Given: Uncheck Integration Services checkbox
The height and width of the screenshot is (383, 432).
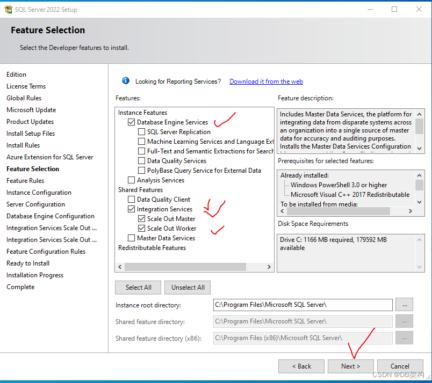Looking at the screenshot, I should [132, 209].
